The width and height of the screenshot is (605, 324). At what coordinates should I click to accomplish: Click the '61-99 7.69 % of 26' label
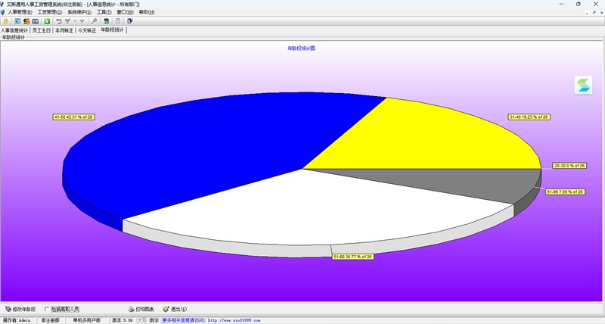(x=565, y=192)
